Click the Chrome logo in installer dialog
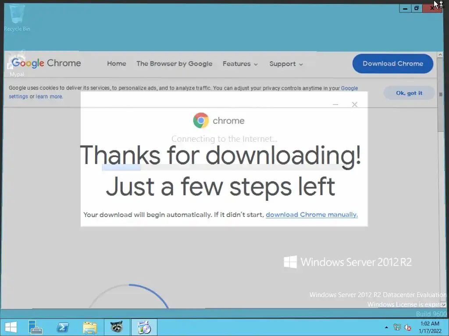Image resolution: width=449 pixels, height=336 pixels. (201, 120)
